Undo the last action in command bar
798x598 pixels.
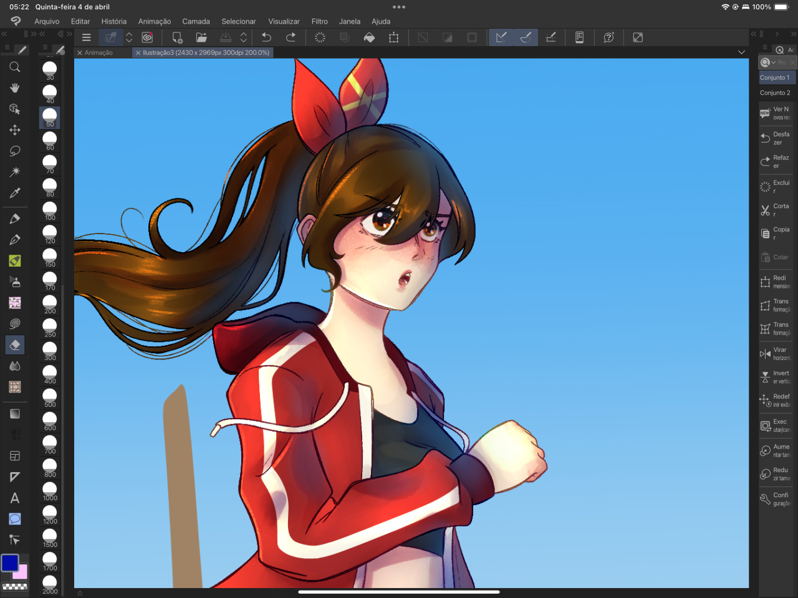(266, 37)
